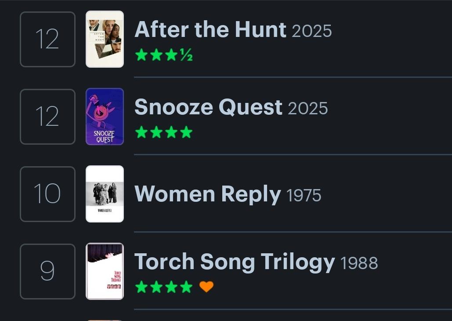Click the three-and-a-half star rating under After the Hunt
452x321 pixels.
[164, 55]
